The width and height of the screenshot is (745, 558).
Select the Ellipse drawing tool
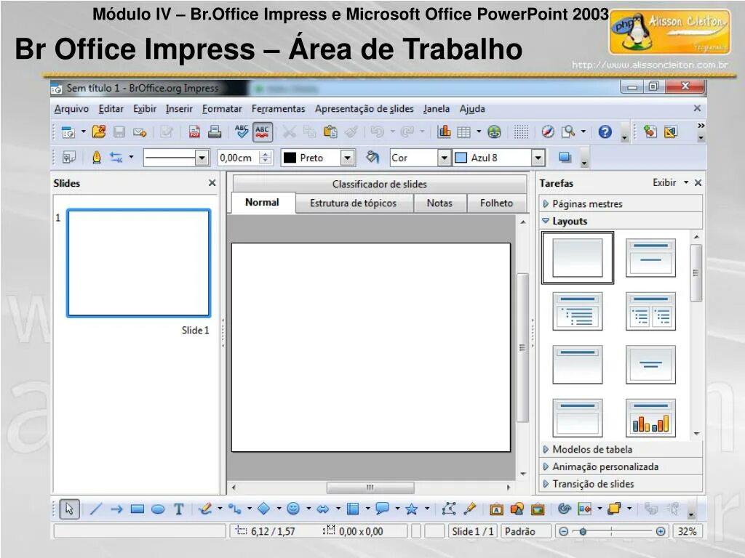(x=158, y=509)
